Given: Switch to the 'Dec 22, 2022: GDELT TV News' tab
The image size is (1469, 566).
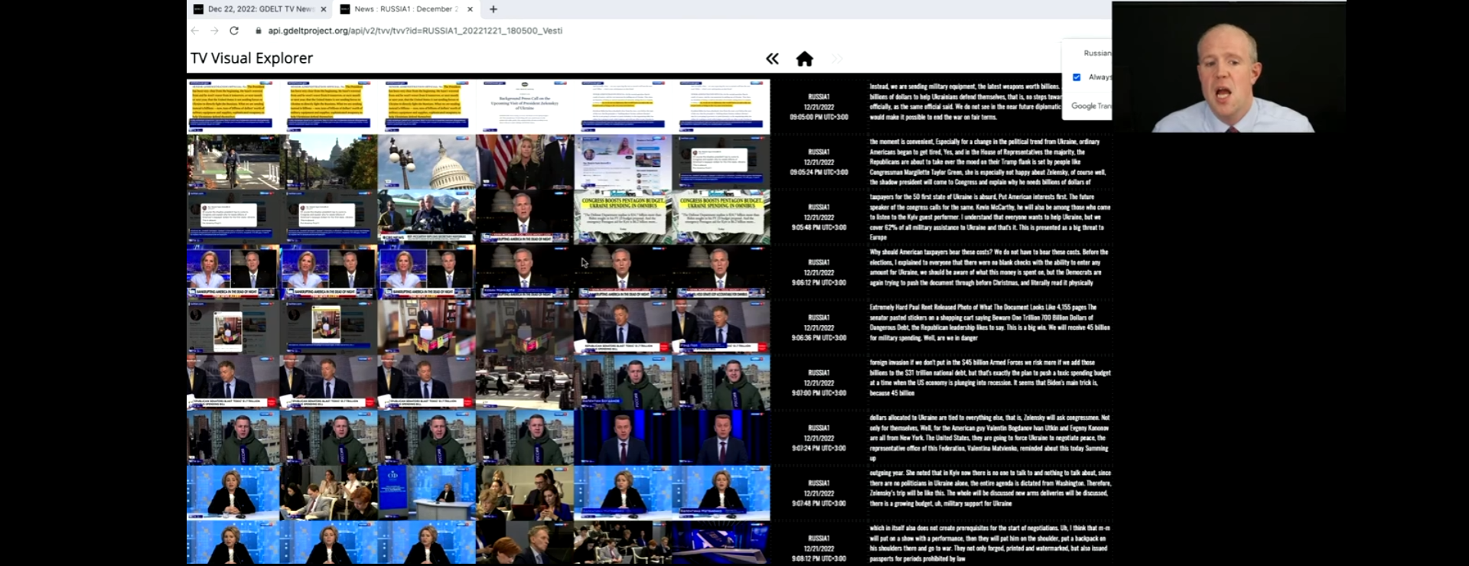Looking at the screenshot, I should coord(259,9).
